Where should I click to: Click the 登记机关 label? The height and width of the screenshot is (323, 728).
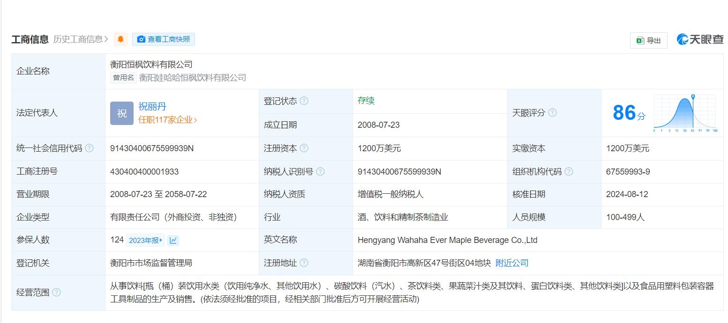click(33, 263)
